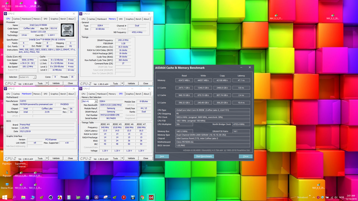The width and height of the screenshot is (358, 201).
Task: Click the red number 1 tray icon
Action: tap(319, 197)
